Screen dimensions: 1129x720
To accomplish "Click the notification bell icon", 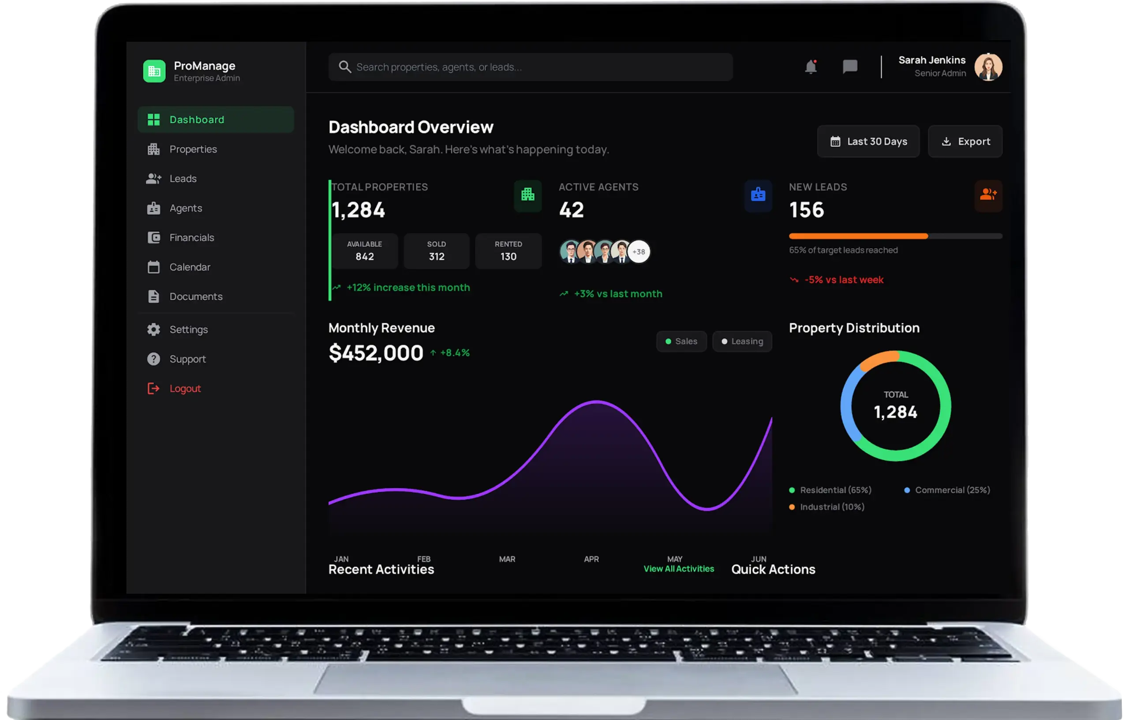I will point(811,67).
